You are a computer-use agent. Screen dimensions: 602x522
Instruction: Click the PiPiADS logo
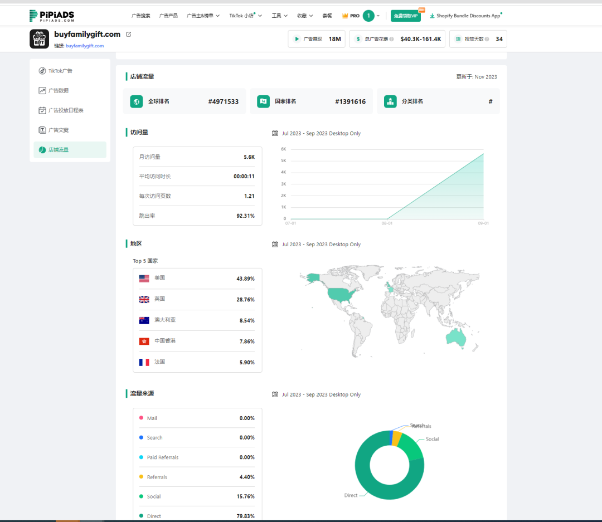click(x=51, y=16)
